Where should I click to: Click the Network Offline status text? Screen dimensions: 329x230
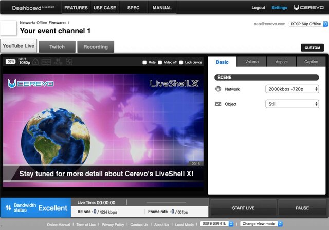[33, 23]
